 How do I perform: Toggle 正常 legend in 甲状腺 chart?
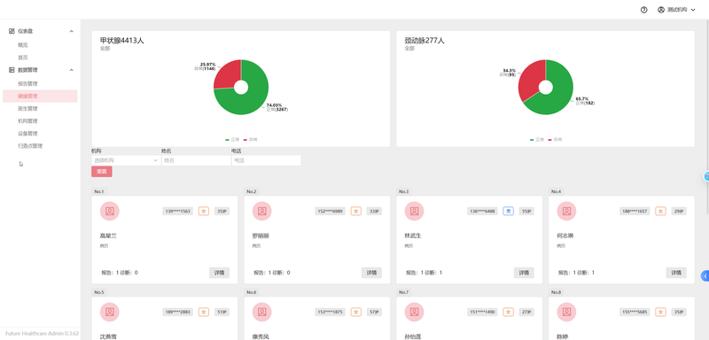tap(232, 140)
